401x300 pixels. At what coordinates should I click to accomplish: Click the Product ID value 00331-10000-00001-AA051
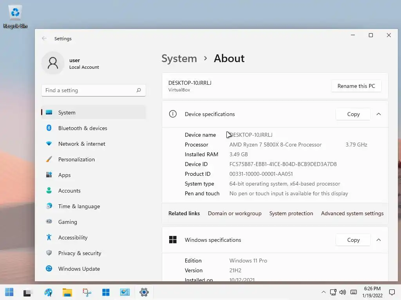point(261,174)
